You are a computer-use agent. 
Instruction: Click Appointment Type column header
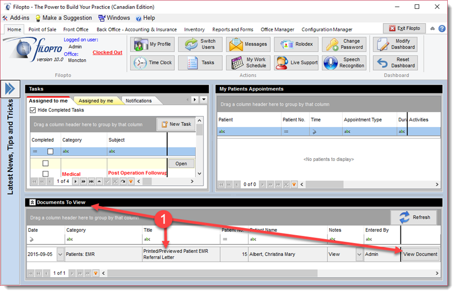369,120
